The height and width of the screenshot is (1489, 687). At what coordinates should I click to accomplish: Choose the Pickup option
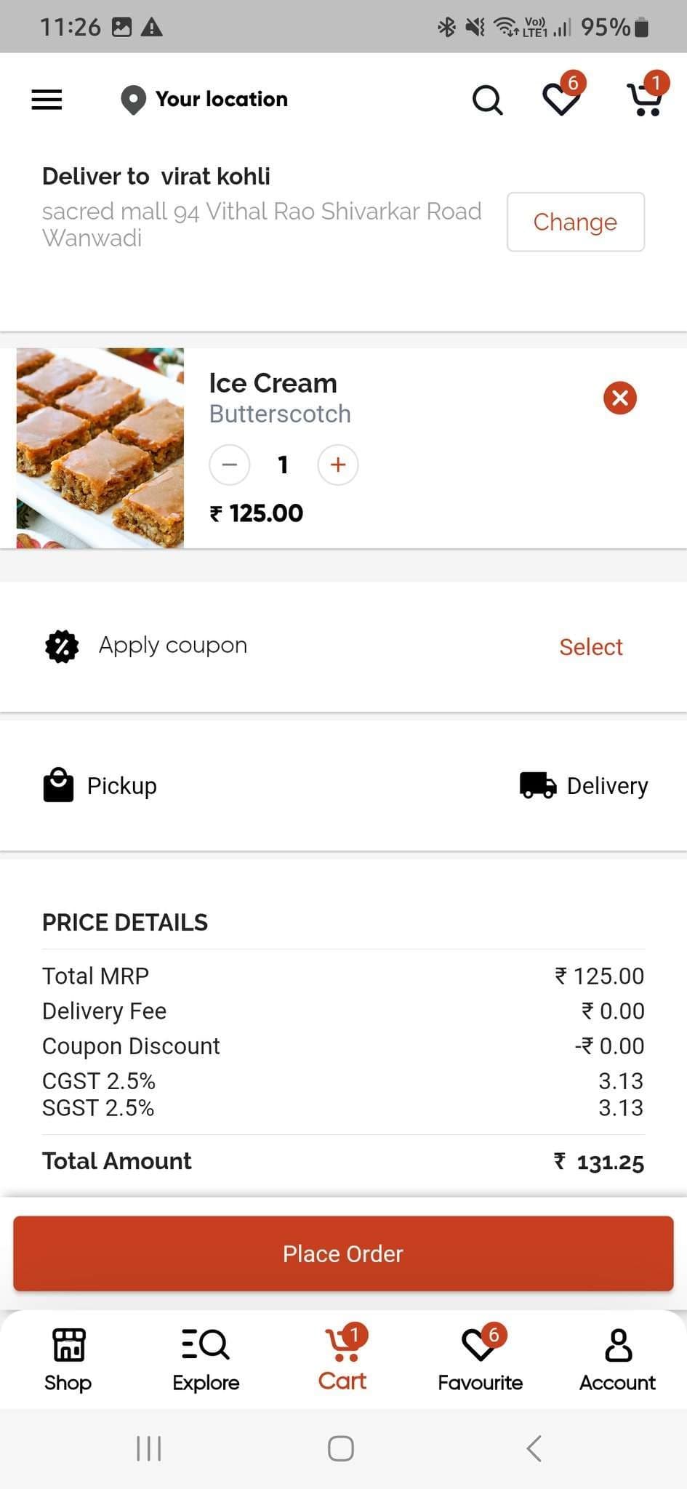100,785
